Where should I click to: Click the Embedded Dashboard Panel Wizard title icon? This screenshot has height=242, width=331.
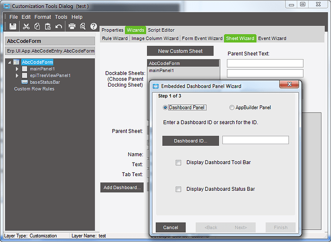click(x=156, y=86)
